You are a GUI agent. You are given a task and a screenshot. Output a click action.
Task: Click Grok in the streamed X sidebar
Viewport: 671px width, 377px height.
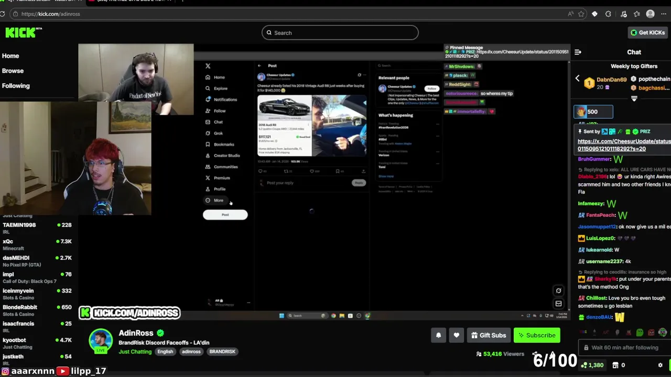point(214,133)
